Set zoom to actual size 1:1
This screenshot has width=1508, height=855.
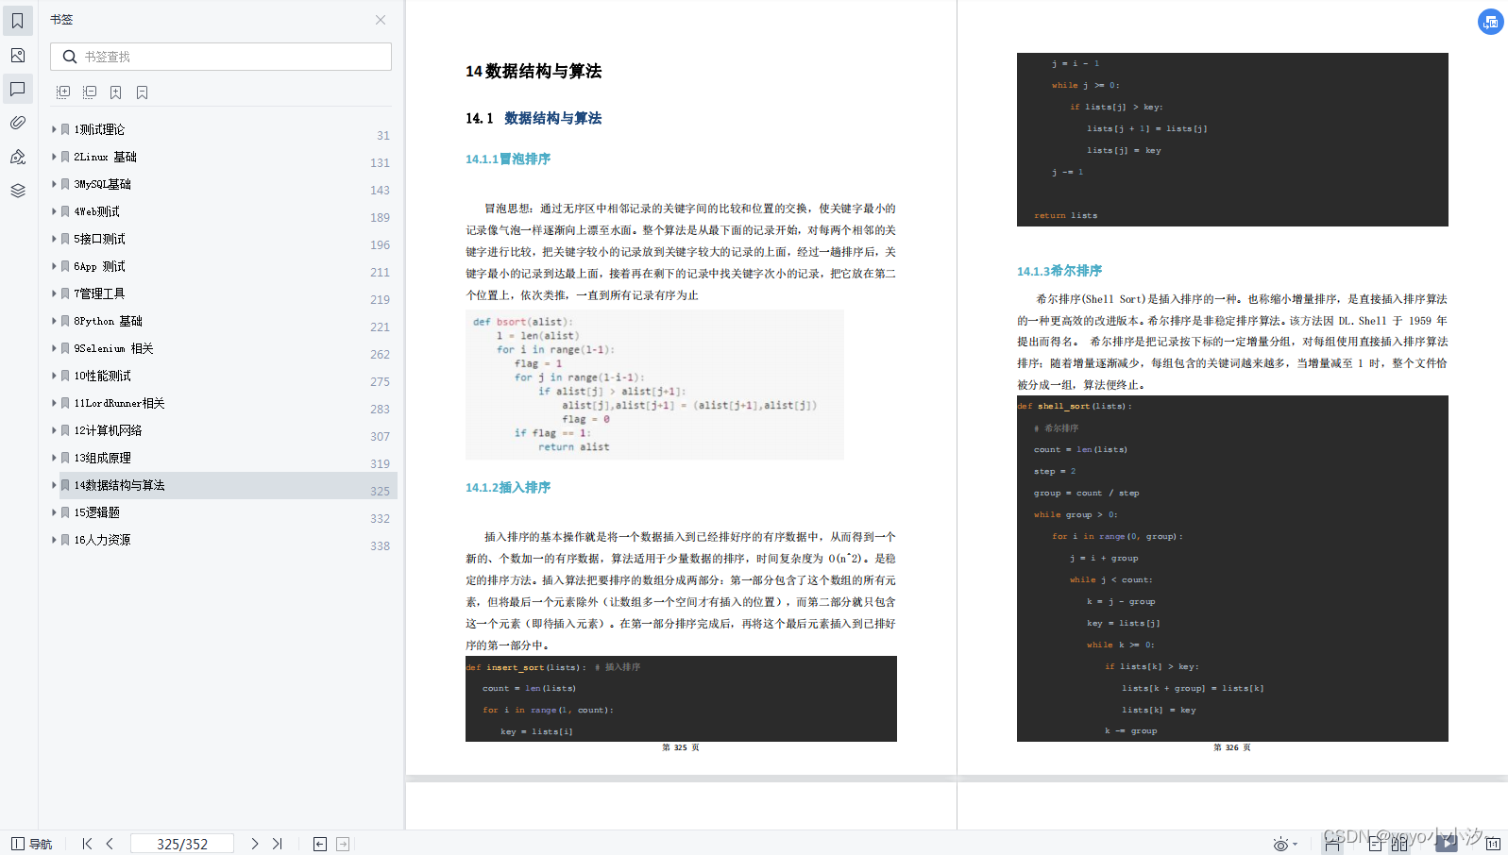[x=1493, y=844]
